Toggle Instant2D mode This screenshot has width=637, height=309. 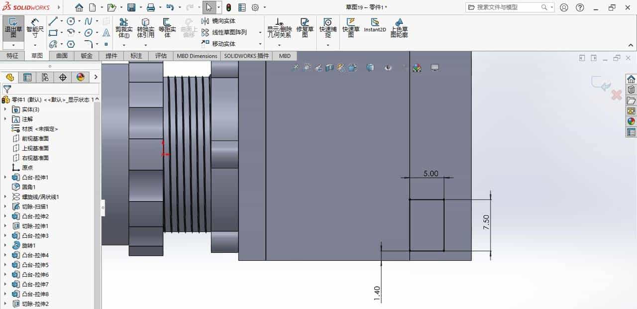click(x=375, y=25)
